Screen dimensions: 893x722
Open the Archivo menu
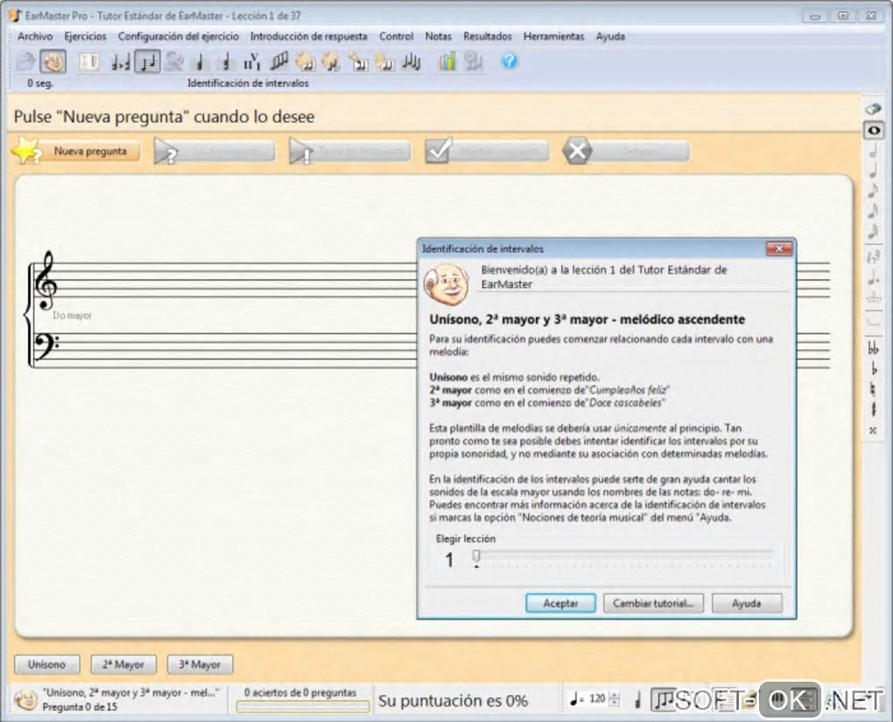point(35,37)
